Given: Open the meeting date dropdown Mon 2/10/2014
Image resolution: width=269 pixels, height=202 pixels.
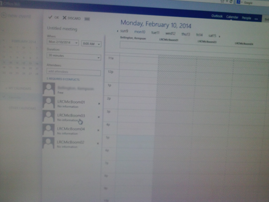Looking at the screenshot, I should click(x=63, y=42).
